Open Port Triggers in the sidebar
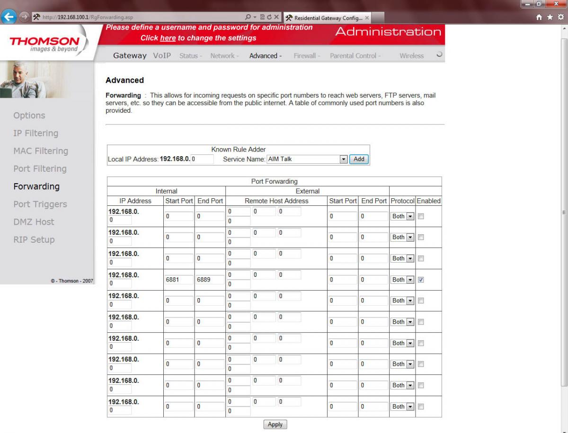 click(40, 204)
